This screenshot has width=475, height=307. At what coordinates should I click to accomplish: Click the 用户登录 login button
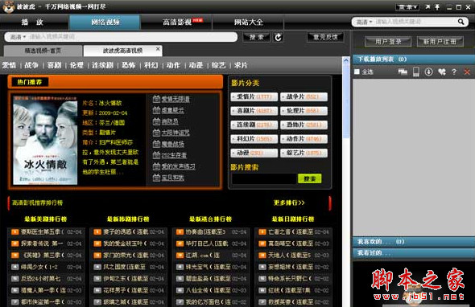(388, 42)
